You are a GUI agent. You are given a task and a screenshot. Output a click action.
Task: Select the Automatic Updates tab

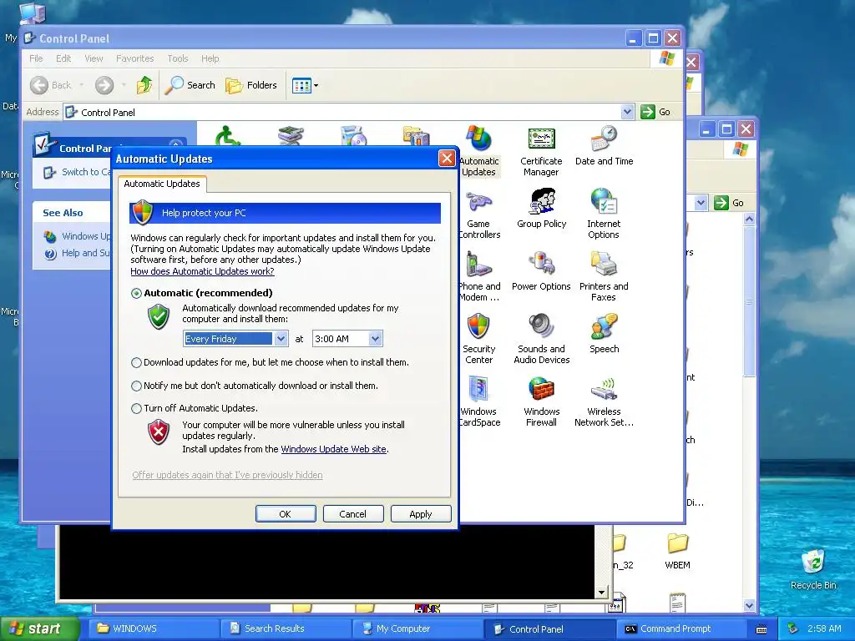[162, 184]
